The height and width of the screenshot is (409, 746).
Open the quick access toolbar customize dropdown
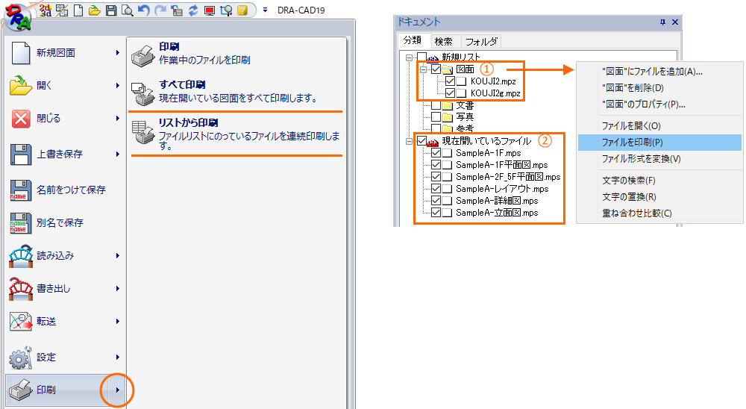click(264, 10)
